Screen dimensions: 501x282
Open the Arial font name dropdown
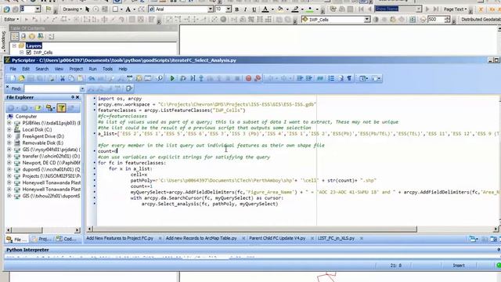click(x=211, y=9)
